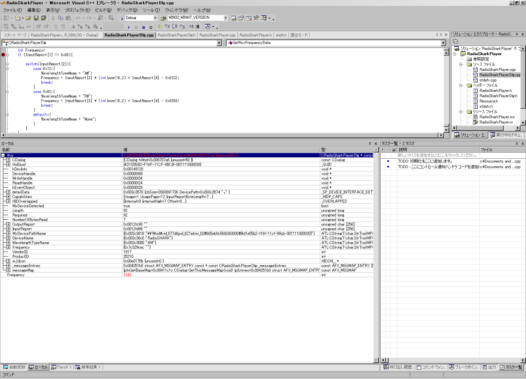Screen dimensions: 526x379
Task: Open the 出力 output tab
Action: (x=489, y=367)
